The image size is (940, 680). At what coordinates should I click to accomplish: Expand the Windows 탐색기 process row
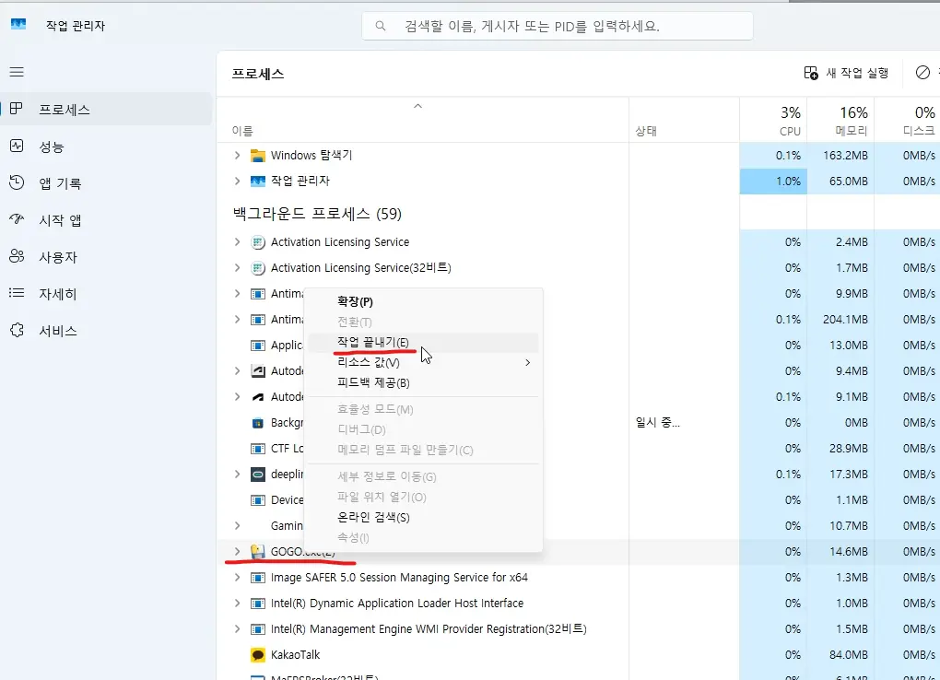pyautogui.click(x=237, y=156)
